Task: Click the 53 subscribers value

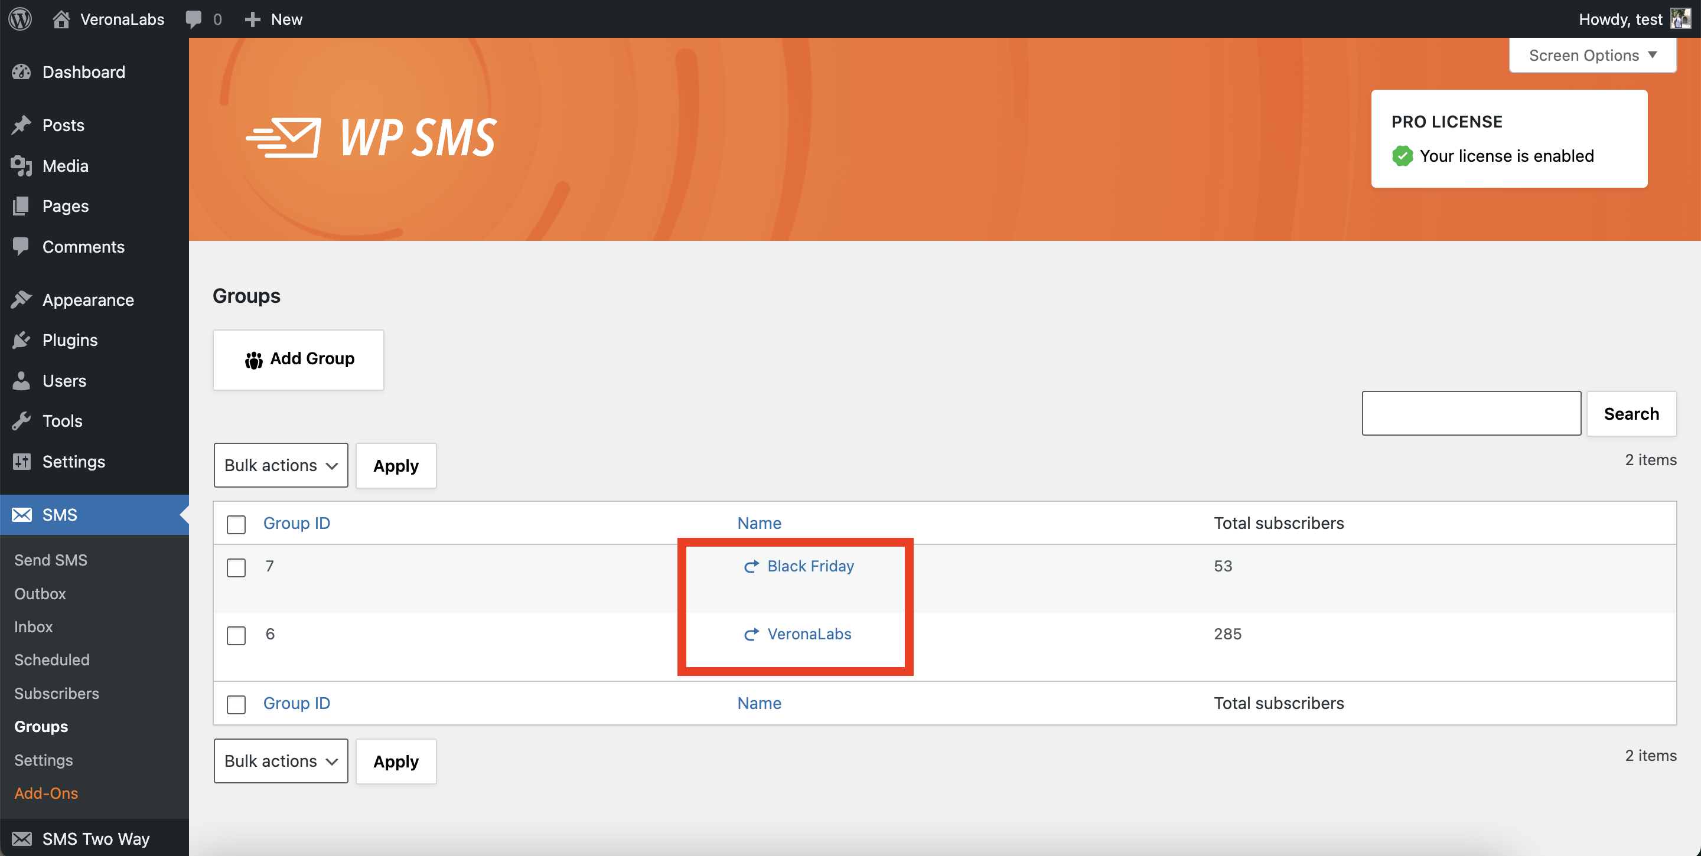Action: (x=1223, y=566)
